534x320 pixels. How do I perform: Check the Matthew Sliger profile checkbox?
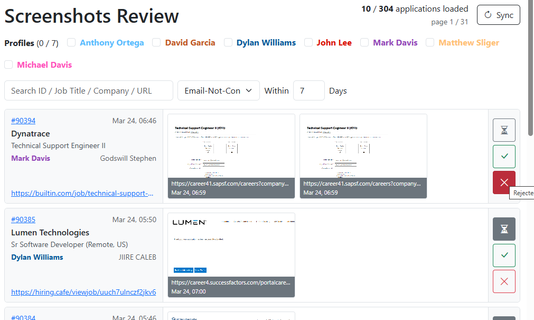429,42
